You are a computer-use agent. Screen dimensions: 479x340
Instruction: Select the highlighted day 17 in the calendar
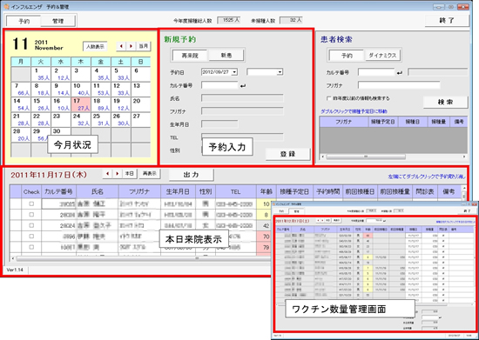(x=81, y=104)
